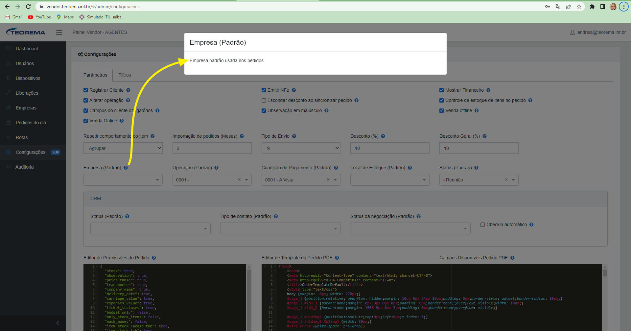Open Liberações sidebar item
The width and height of the screenshot is (631, 331).
pyautogui.click(x=33, y=93)
